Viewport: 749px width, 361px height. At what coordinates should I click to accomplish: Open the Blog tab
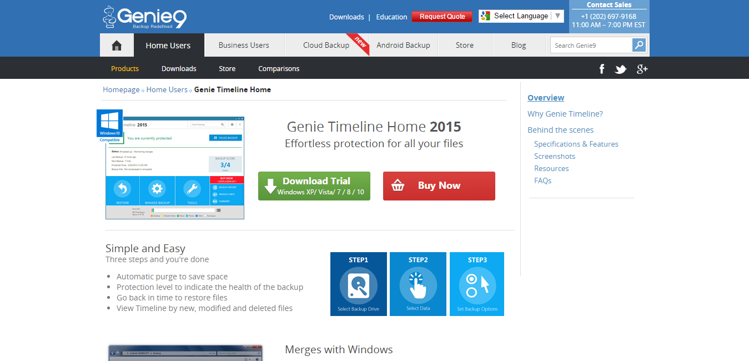coord(519,46)
